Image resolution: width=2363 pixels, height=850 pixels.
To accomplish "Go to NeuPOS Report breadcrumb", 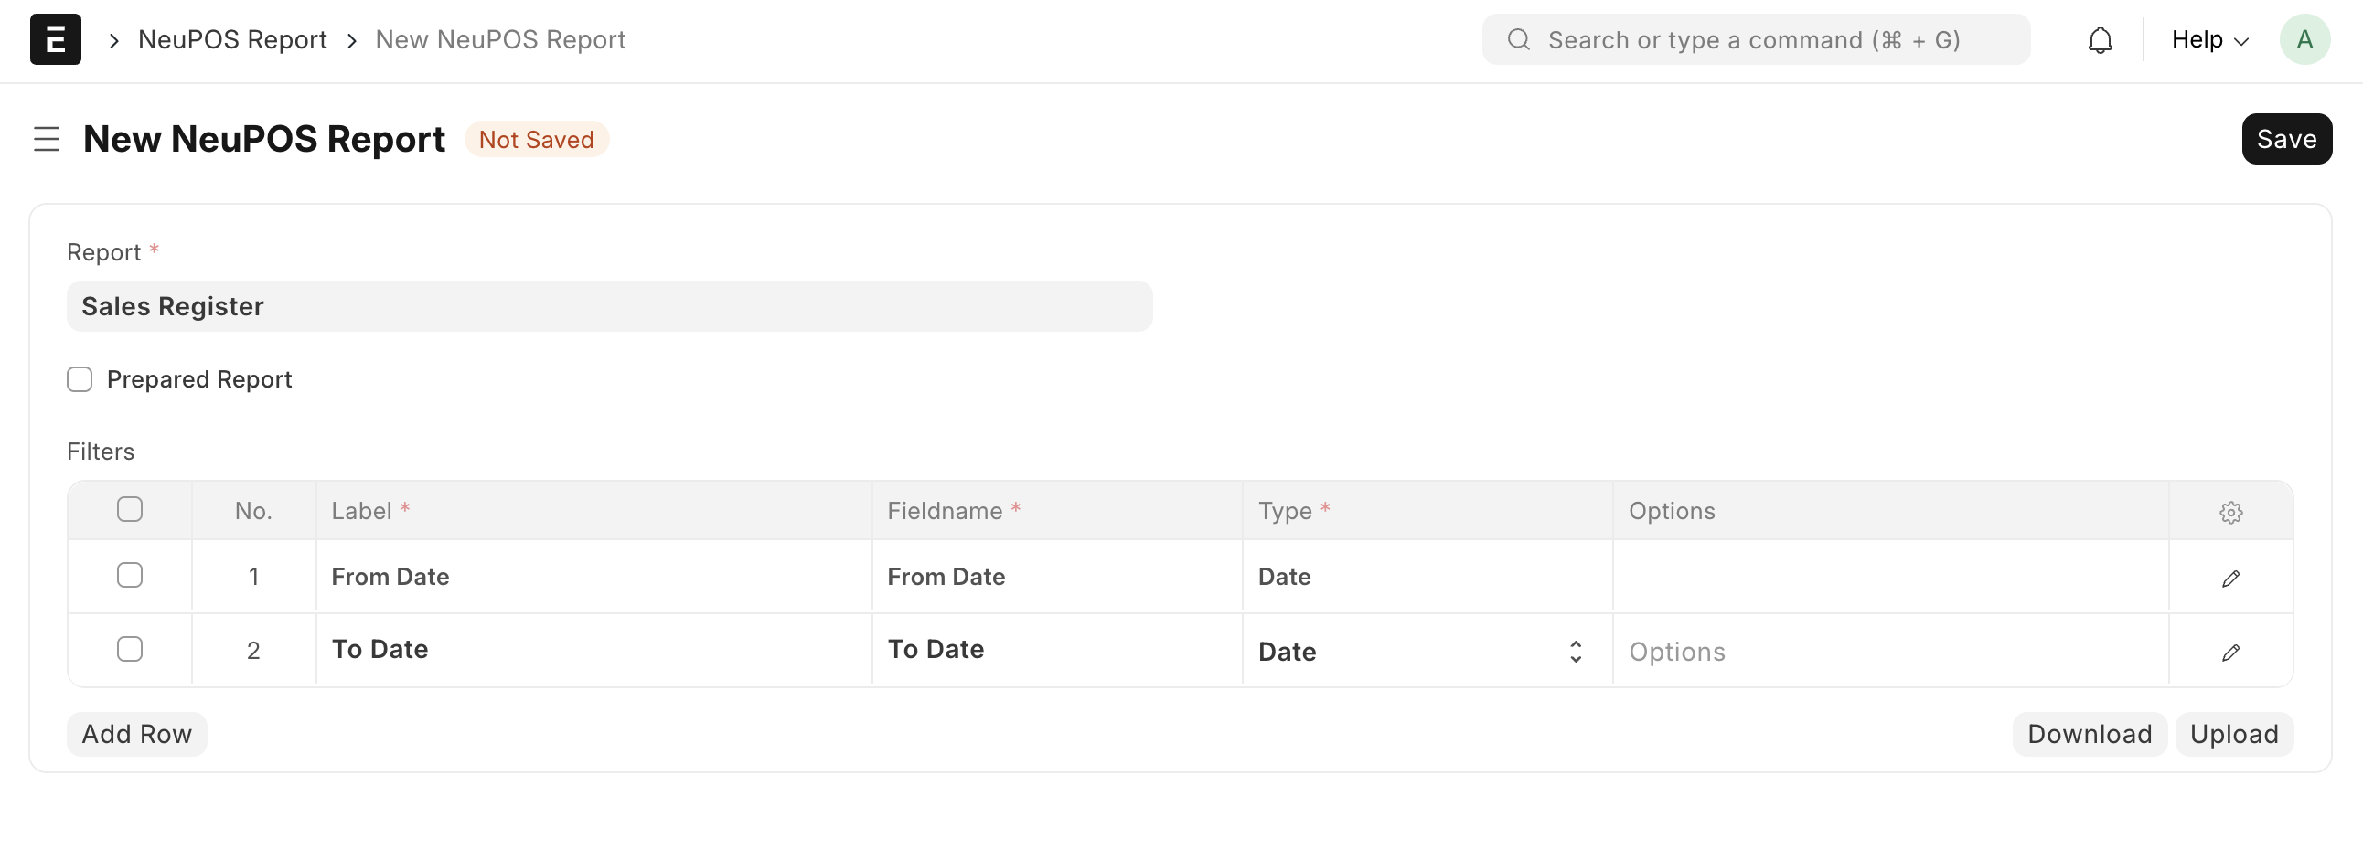I will (x=232, y=39).
